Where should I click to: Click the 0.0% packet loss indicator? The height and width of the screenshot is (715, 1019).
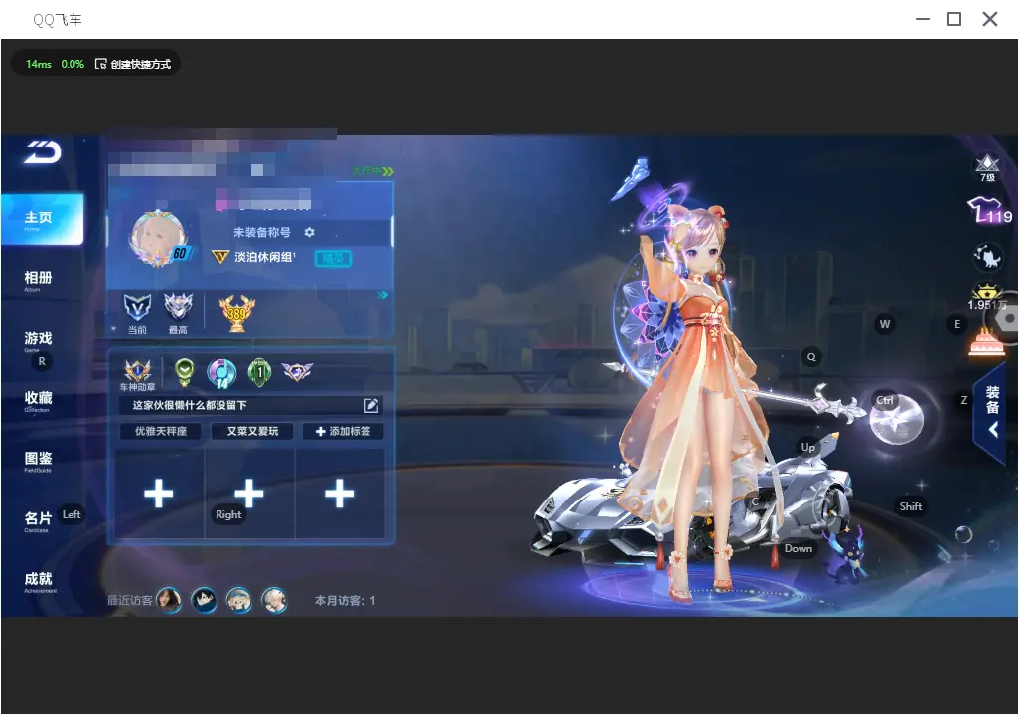(x=73, y=64)
